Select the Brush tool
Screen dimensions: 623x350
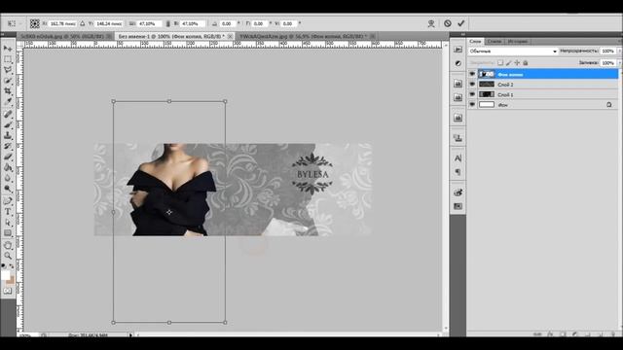[x=8, y=125]
